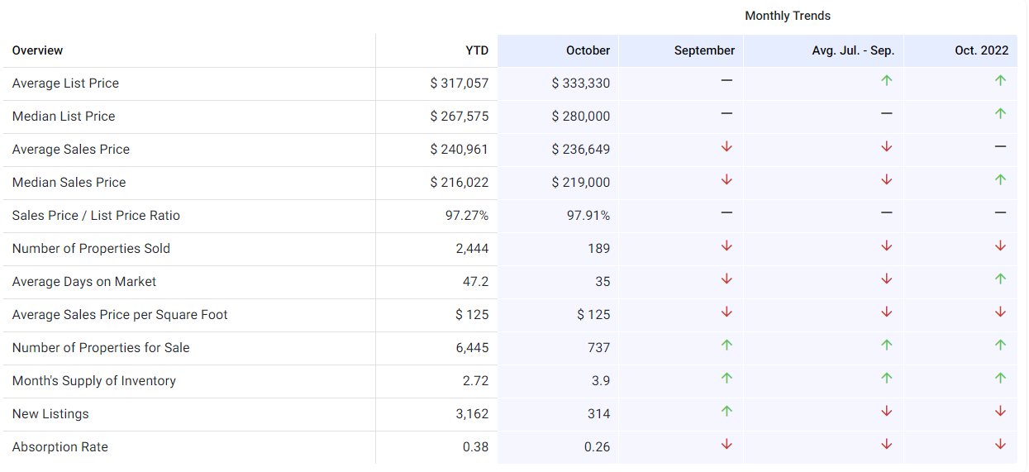Click the October Average List Price value $333,330
The width and height of the screenshot is (1029, 472).
[580, 83]
